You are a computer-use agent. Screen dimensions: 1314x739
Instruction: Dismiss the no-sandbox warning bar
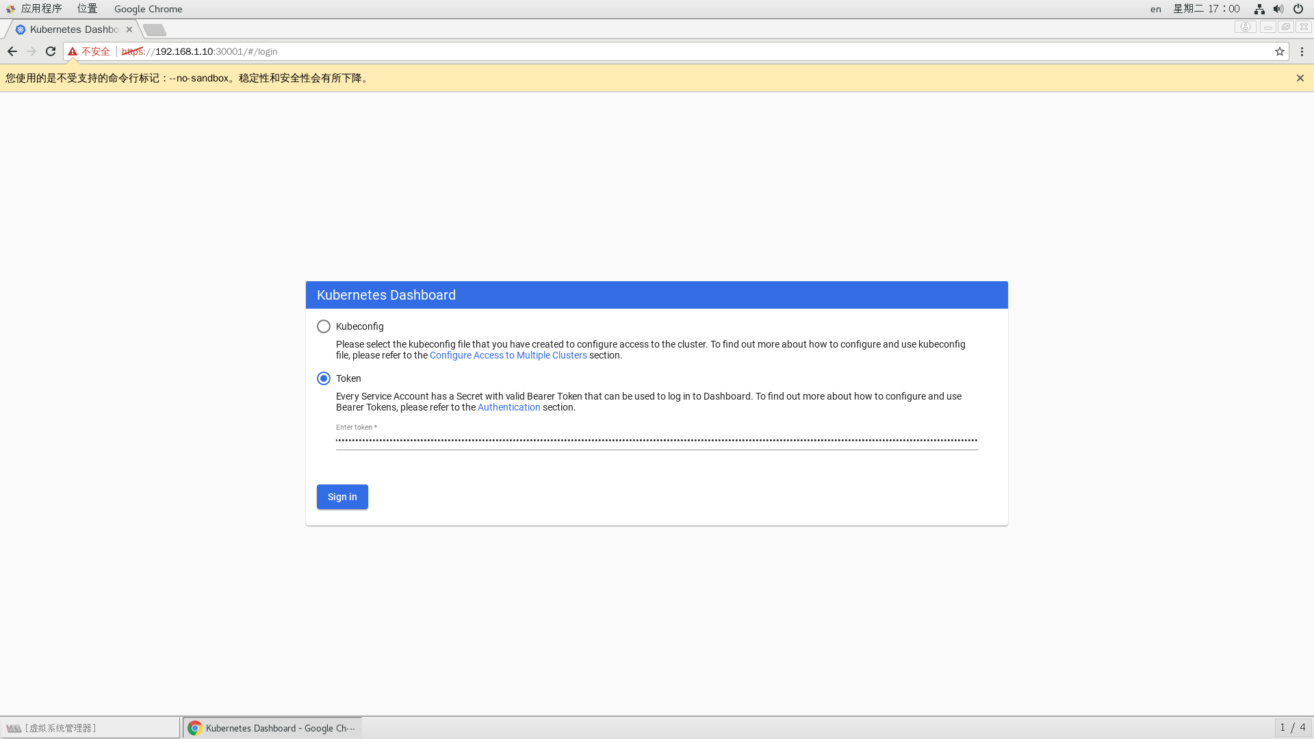[1300, 78]
